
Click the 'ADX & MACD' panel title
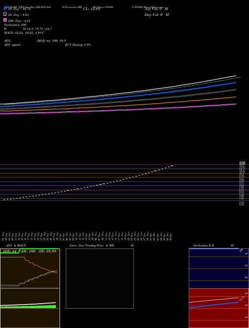tap(16, 246)
